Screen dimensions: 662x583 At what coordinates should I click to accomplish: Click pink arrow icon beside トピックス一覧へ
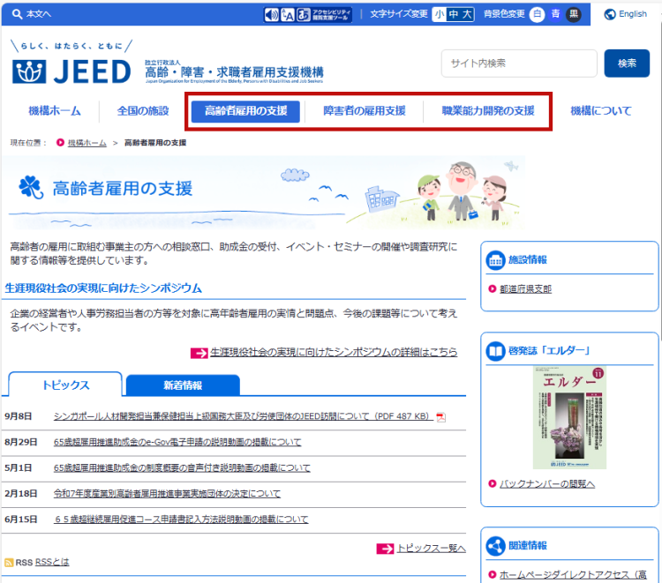point(385,549)
